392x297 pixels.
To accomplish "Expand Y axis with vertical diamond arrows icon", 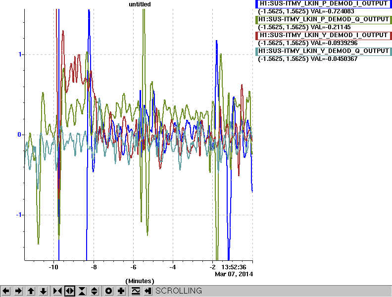I will (x=95, y=291).
